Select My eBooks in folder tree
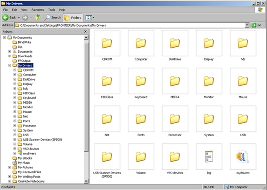The width and height of the screenshot is (267, 190). point(25,158)
